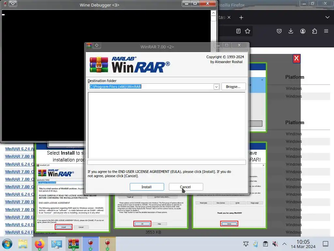Screen dimensions: 334x251
Task: Open the Start menu orb
Action: click(7, 244)
